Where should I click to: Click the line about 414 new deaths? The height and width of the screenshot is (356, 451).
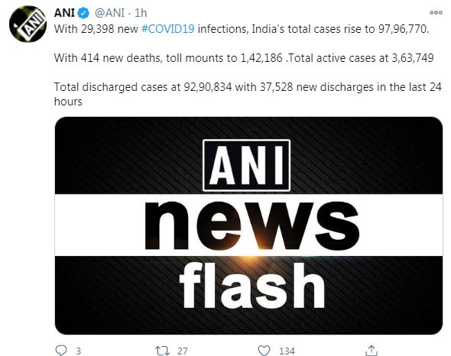[244, 58]
